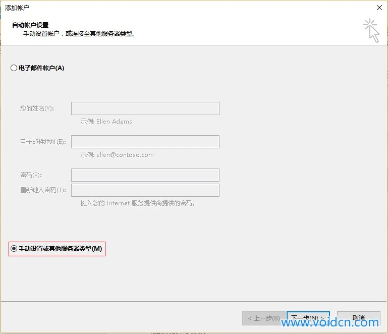Click the 添加帐户 window title text
Viewport: 388px width, 334px height.
(17, 8)
